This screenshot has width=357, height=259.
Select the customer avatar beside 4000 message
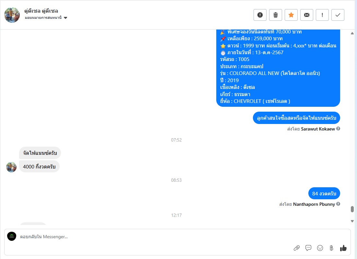point(11,167)
